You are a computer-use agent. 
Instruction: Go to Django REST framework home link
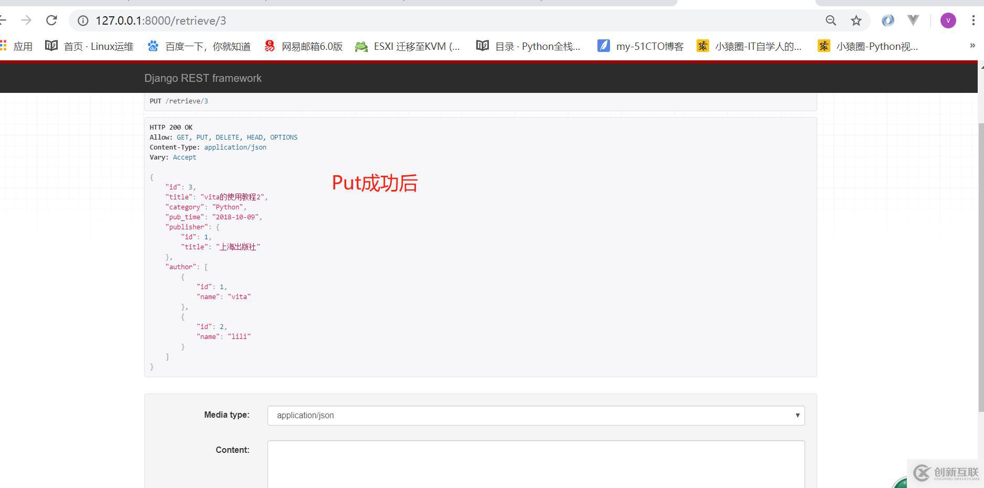point(203,78)
